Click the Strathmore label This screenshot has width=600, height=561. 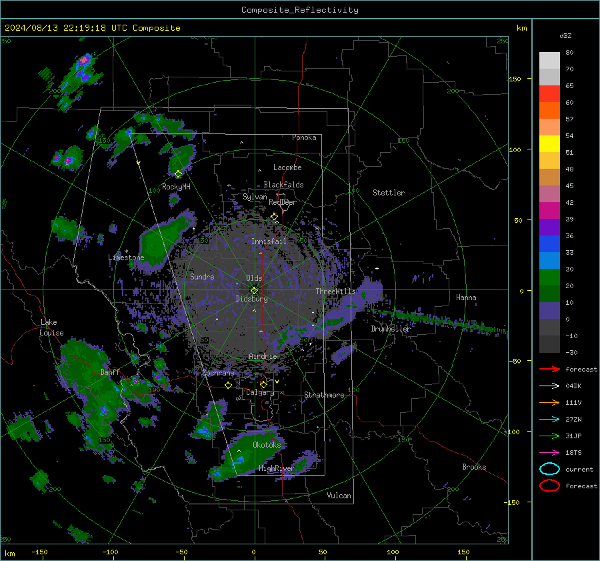pyautogui.click(x=325, y=395)
